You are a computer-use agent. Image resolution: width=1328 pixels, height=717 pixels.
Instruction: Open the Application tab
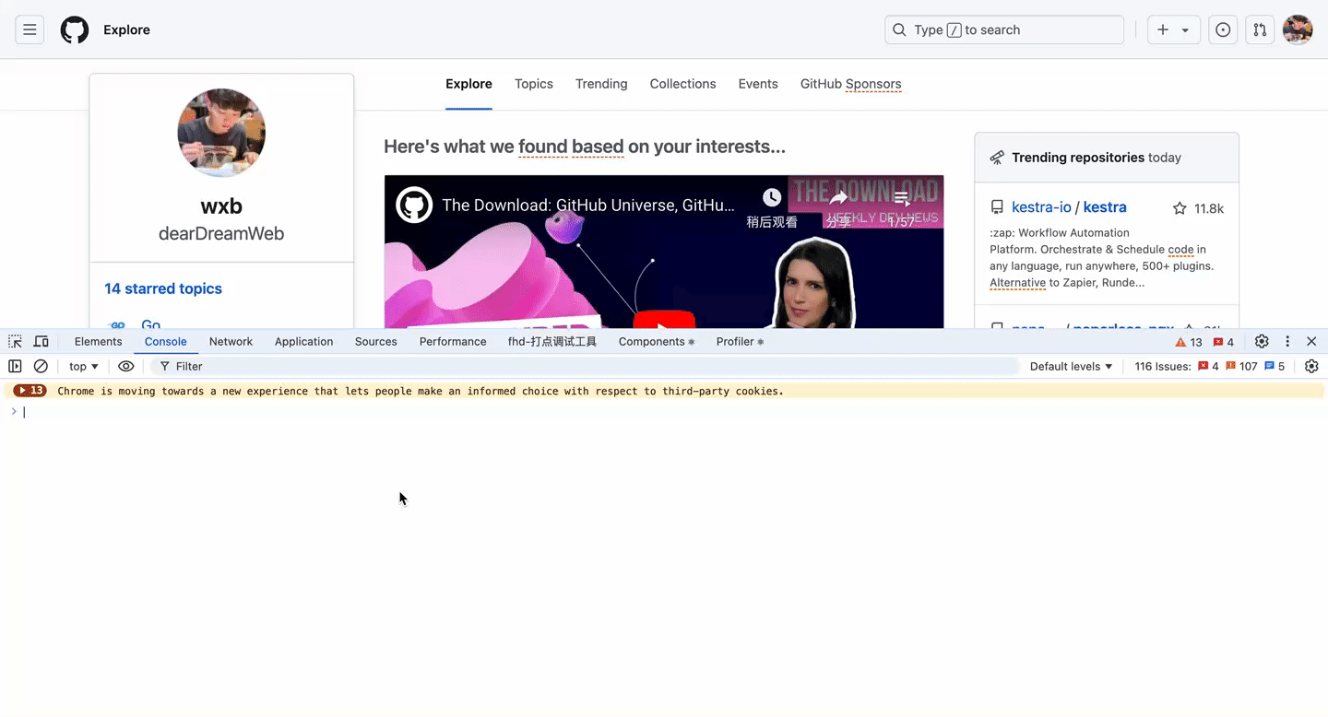coord(303,341)
